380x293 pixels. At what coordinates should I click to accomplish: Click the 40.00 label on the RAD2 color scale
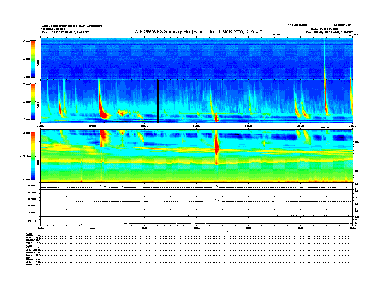26,41
